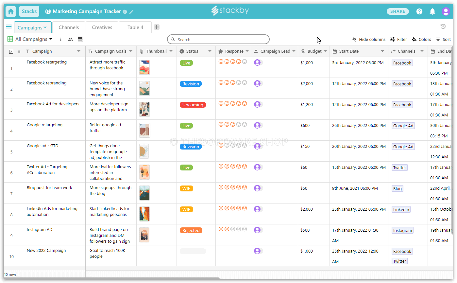Image resolution: width=457 pixels, height=283 pixels.
Task: Open Campaign Lead column dropdown
Action: coord(294,51)
